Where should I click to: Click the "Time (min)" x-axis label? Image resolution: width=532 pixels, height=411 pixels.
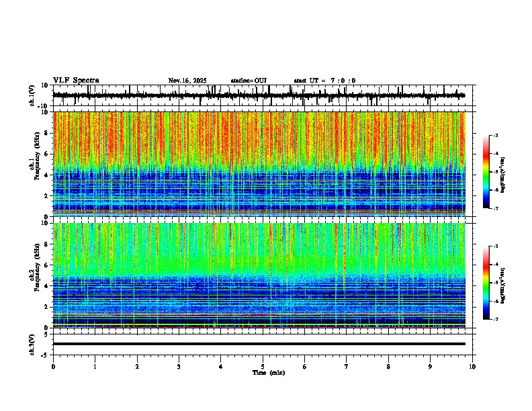tap(269, 373)
